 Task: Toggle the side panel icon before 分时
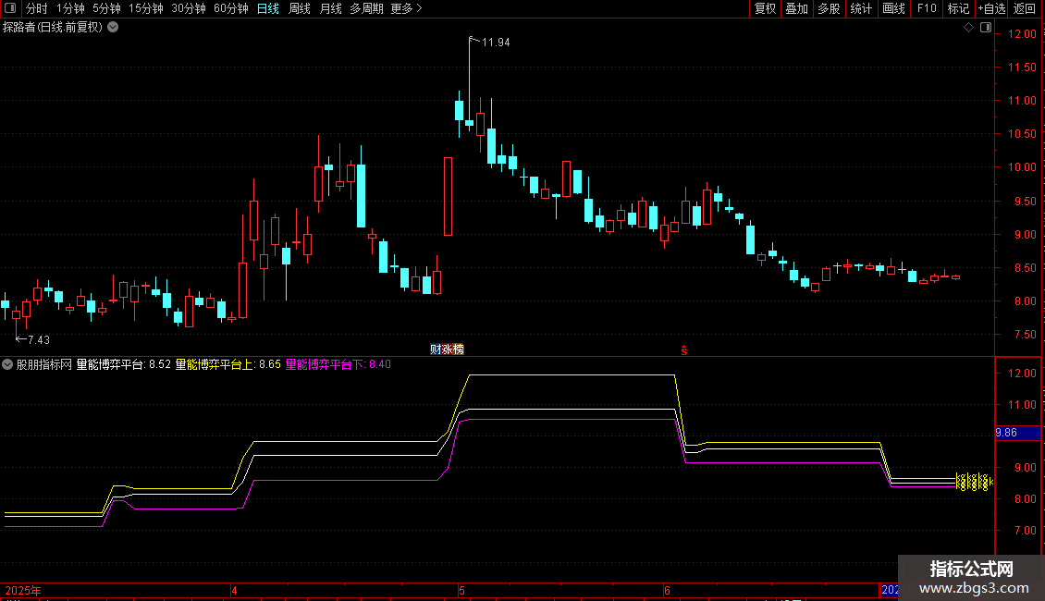[x=10, y=8]
